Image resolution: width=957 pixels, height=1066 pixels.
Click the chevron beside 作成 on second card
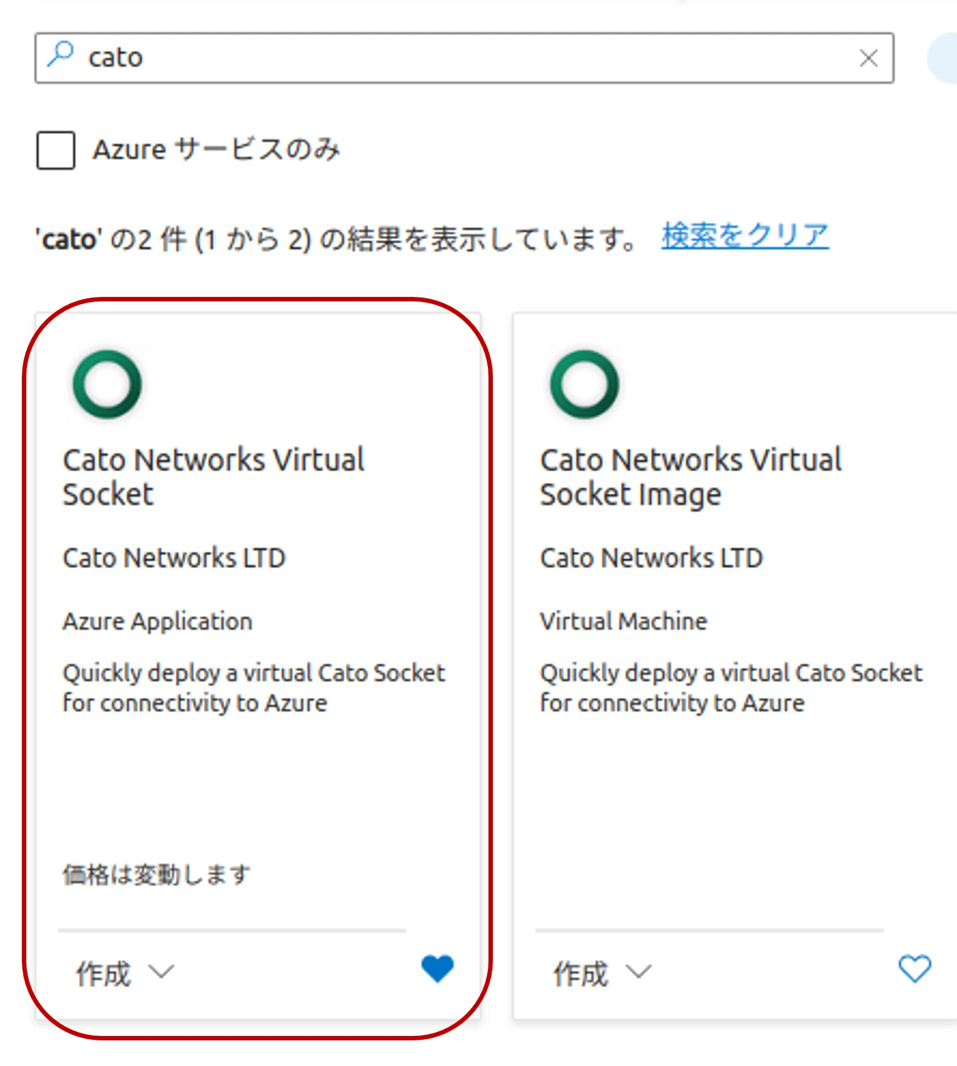[x=639, y=972]
